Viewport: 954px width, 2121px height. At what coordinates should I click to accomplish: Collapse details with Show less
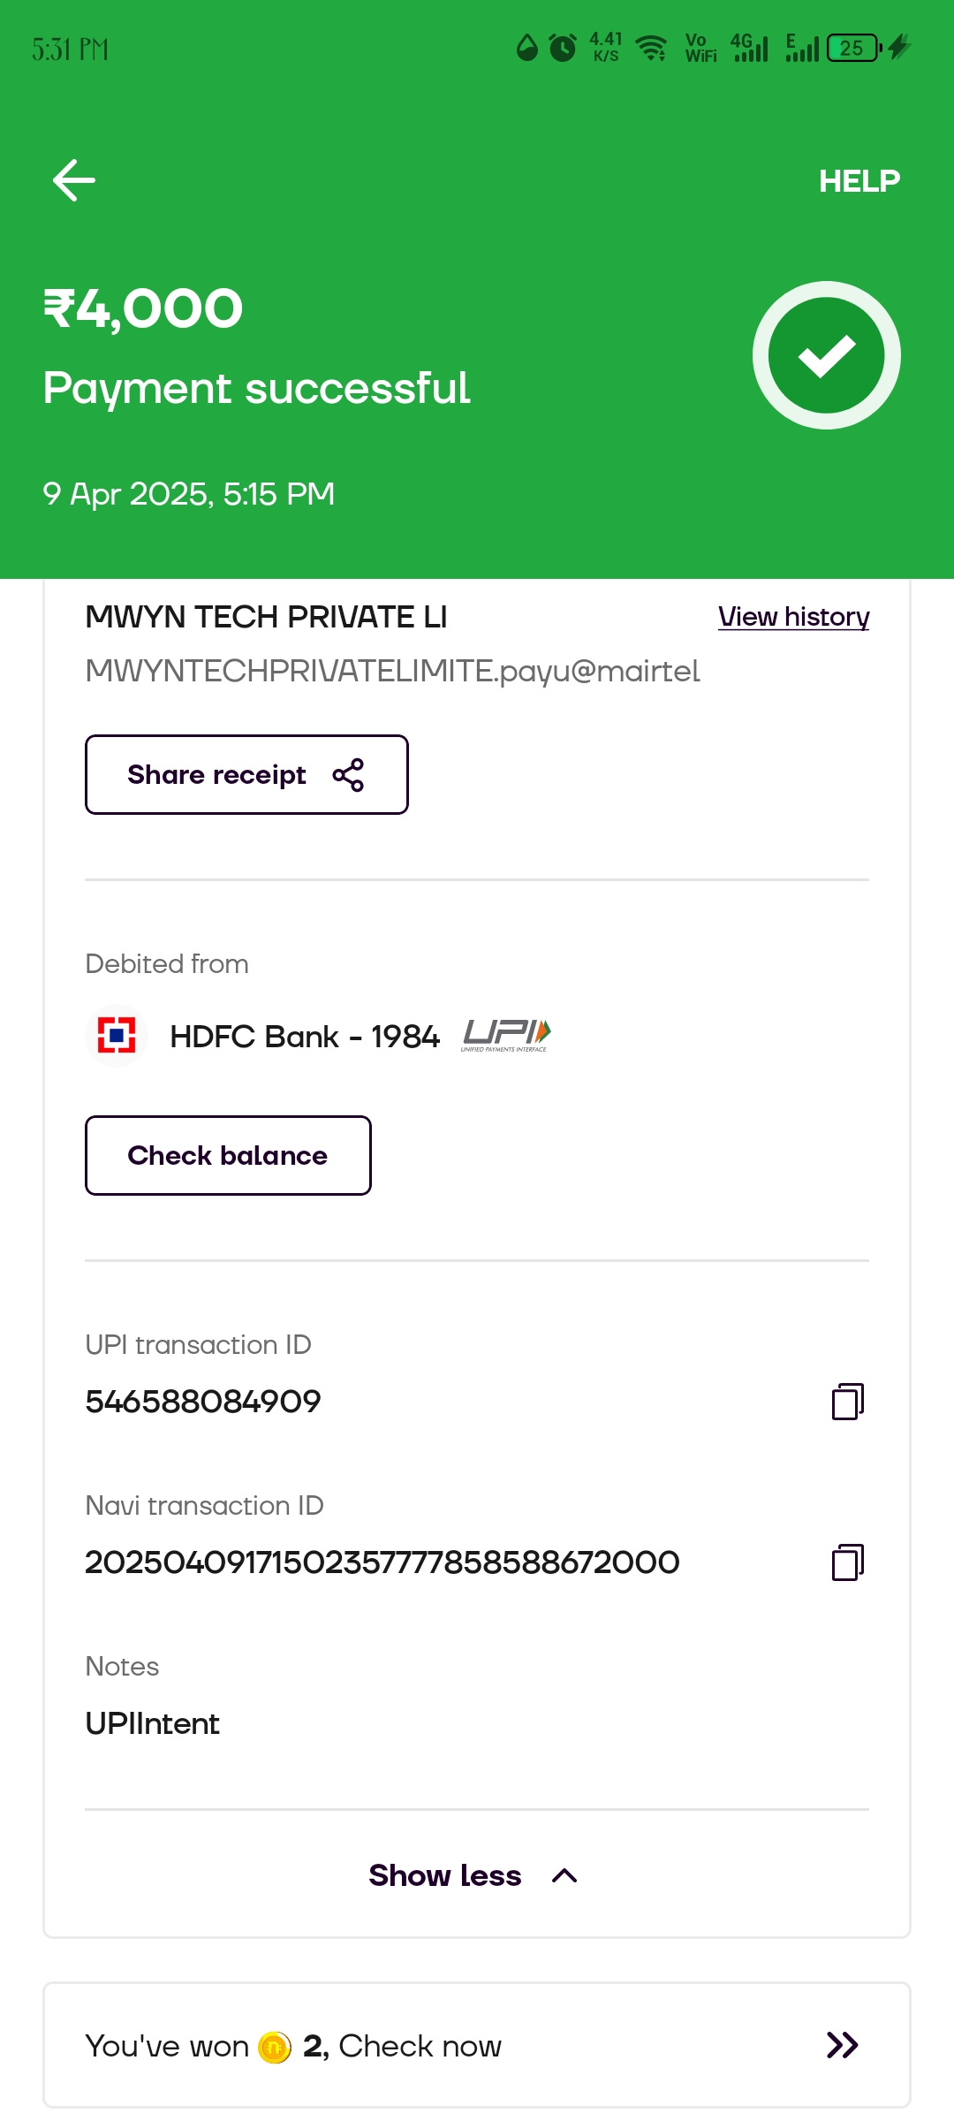pyautogui.click(x=445, y=1875)
